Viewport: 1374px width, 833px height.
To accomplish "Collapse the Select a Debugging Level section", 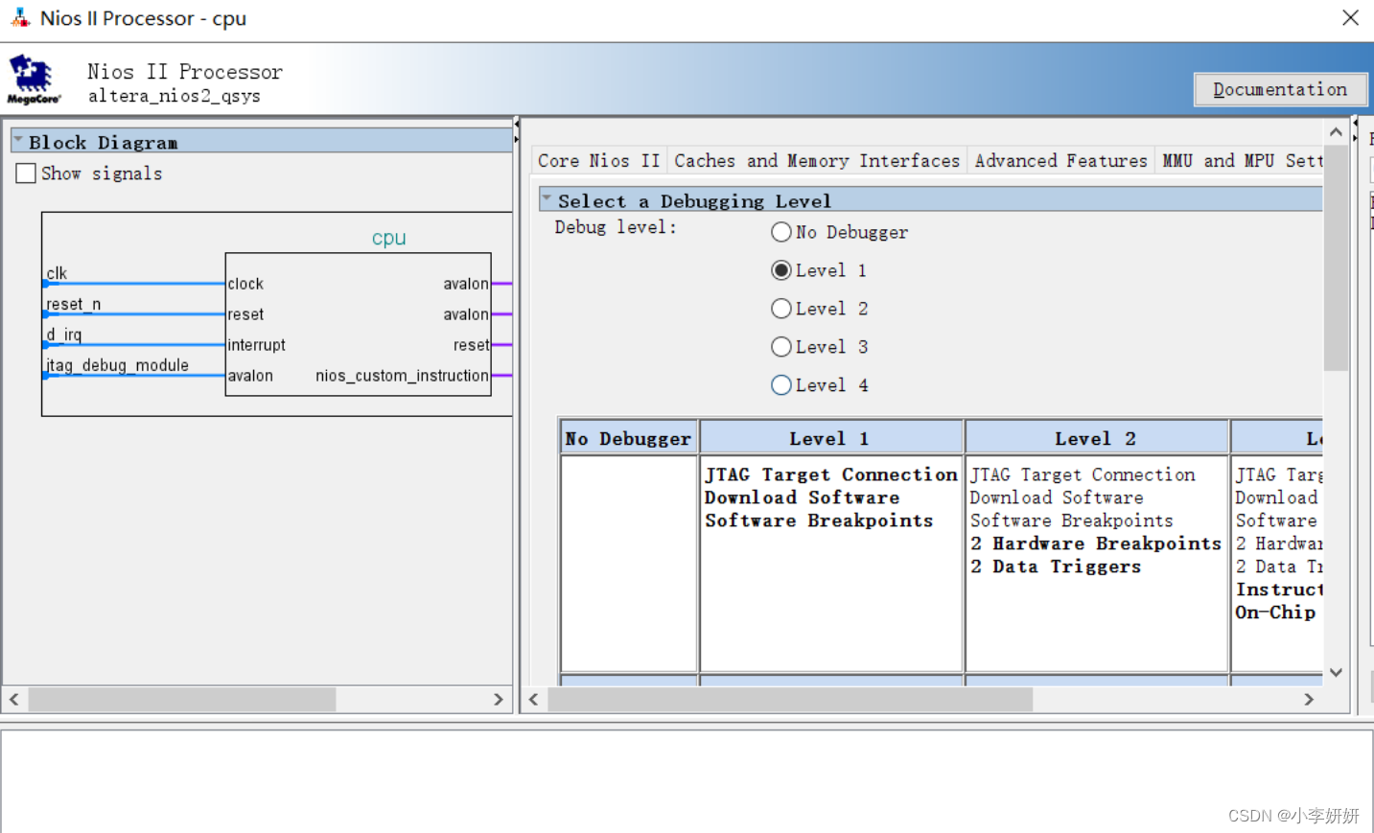I will tap(547, 199).
